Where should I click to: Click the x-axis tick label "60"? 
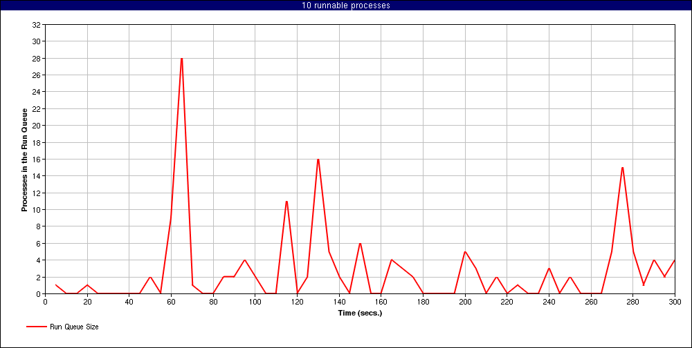coord(171,302)
